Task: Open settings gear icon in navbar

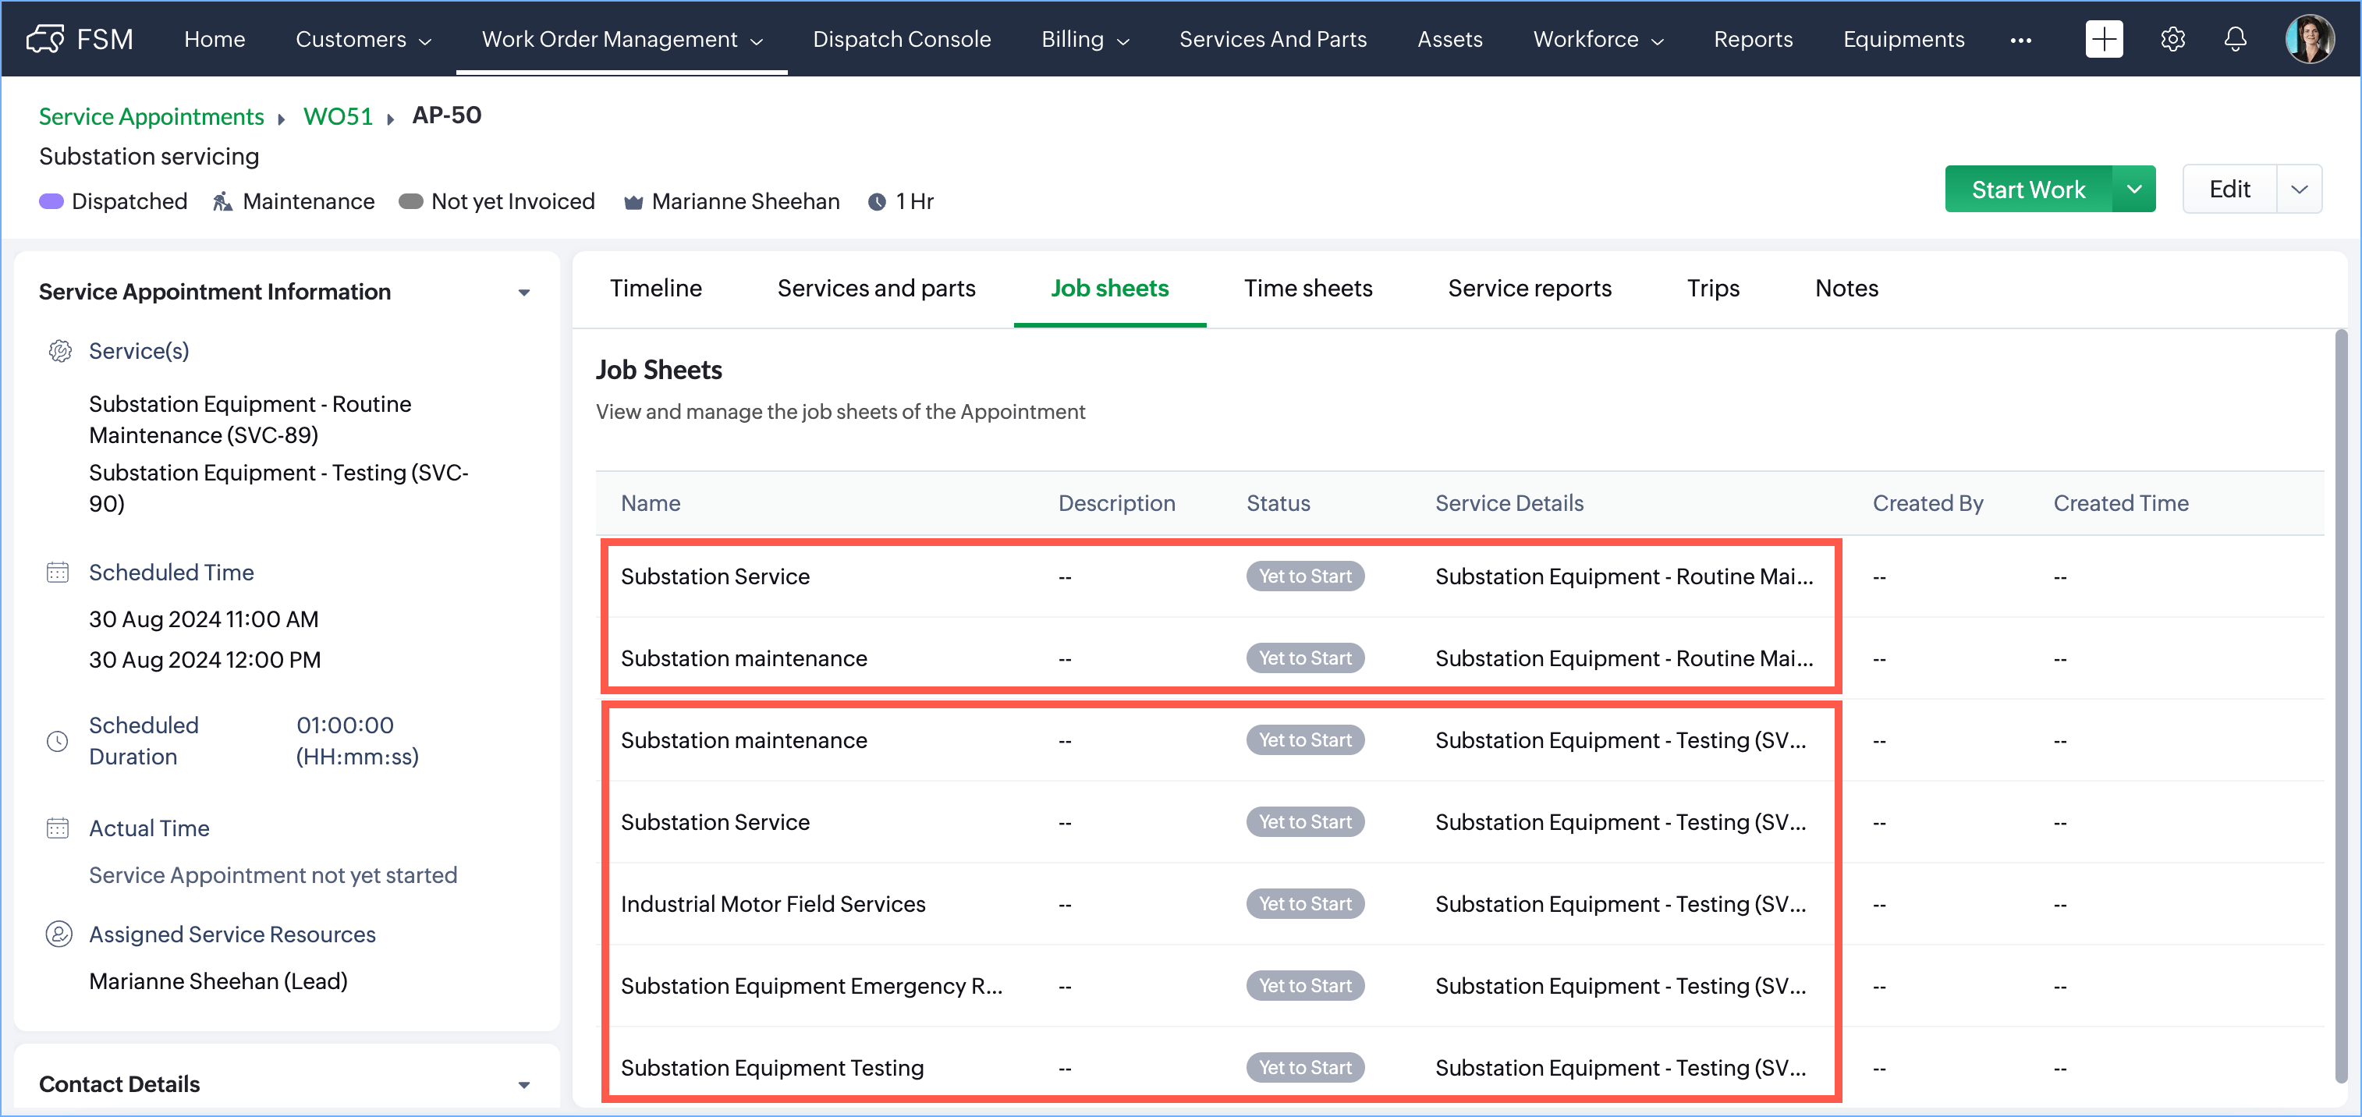Action: (2172, 38)
